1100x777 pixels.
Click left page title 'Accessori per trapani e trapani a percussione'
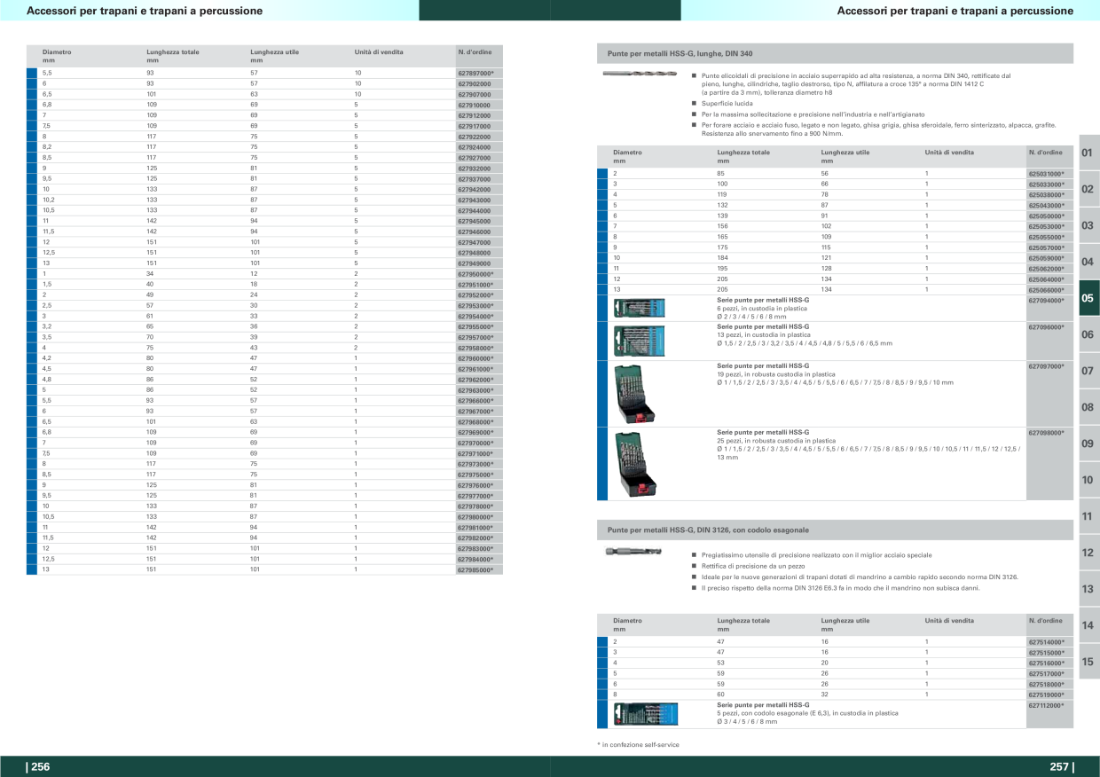[x=145, y=11]
